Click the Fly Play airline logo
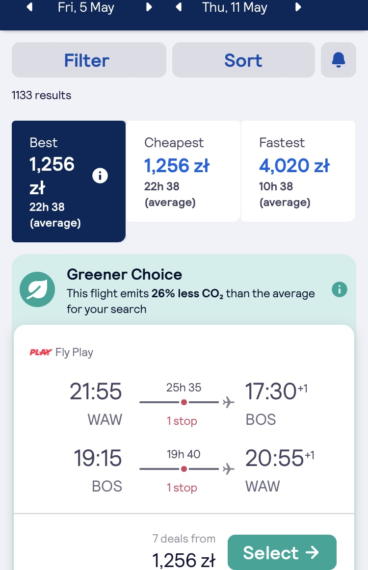 (x=41, y=352)
